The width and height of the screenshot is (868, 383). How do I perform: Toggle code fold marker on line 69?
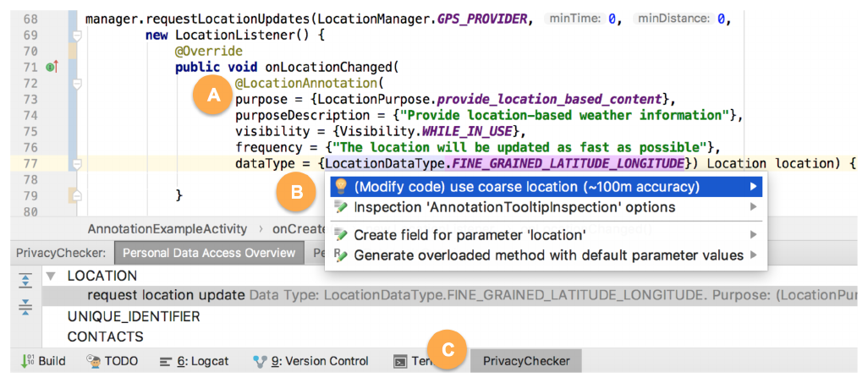pyautogui.click(x=78, y=36)
